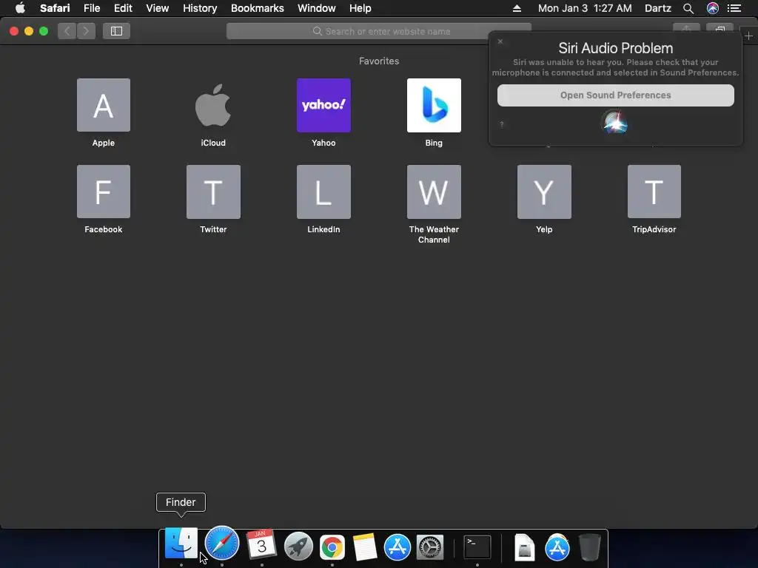The image size is (758, 568).
Task: Open the Dartz user menu
Action: [x=658, y=8]
